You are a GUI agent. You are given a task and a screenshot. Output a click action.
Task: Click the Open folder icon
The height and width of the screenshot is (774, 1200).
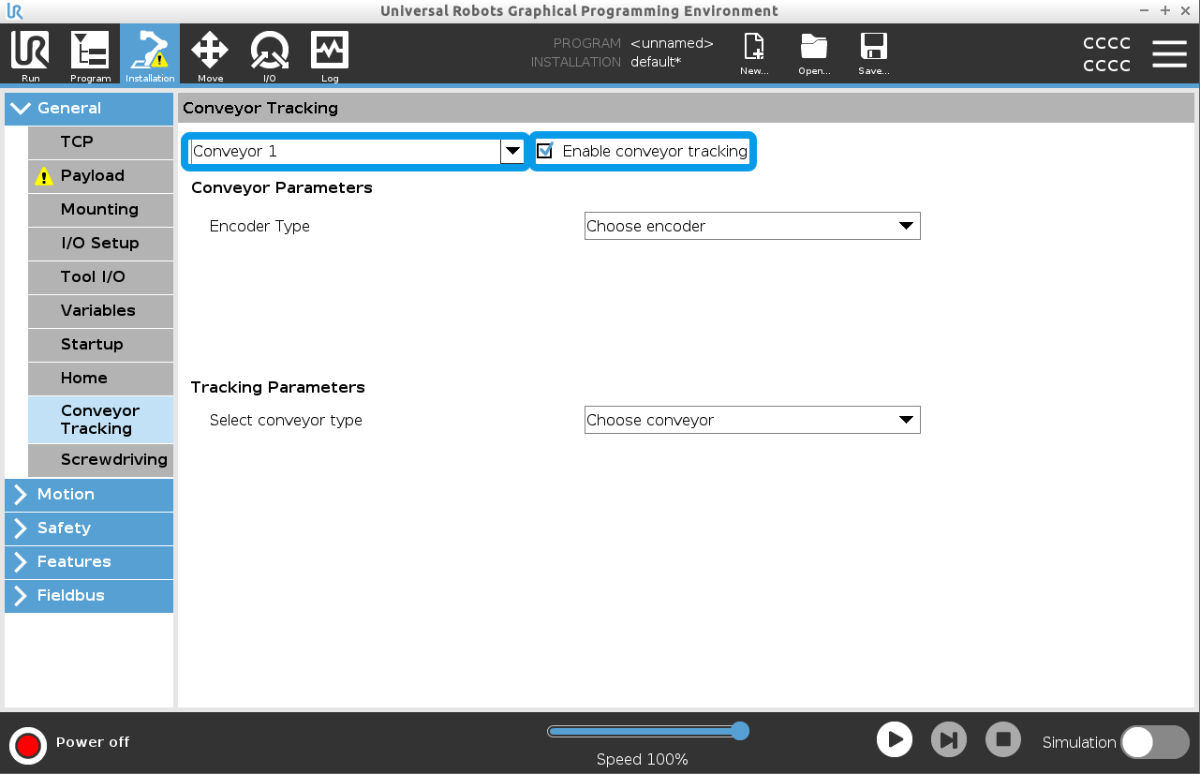(x=814, y=52)
